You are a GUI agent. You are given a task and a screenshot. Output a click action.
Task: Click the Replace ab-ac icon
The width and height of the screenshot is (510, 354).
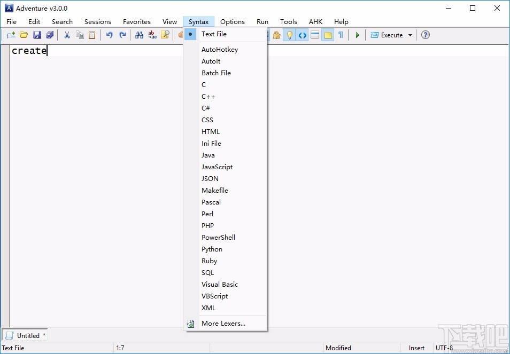click(152, 35)
